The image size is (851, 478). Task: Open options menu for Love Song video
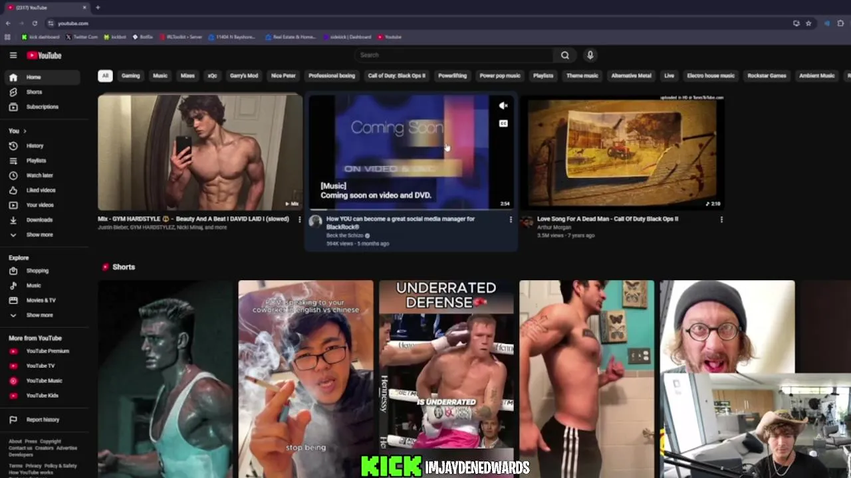[721, 219]
